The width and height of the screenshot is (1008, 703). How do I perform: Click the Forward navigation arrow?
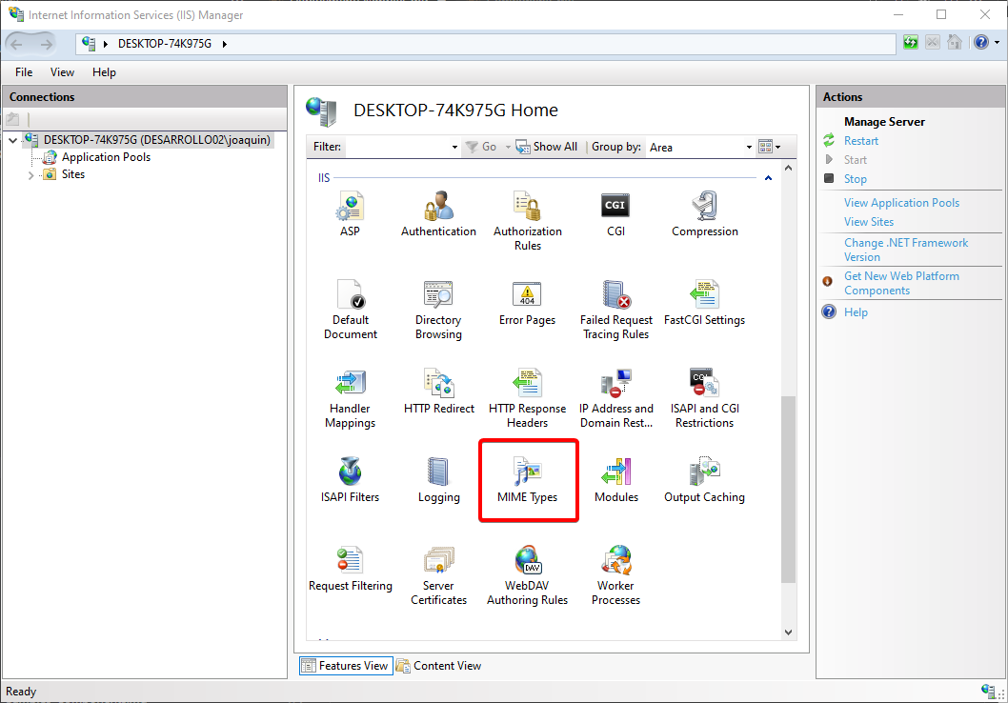tap(47, 44)
